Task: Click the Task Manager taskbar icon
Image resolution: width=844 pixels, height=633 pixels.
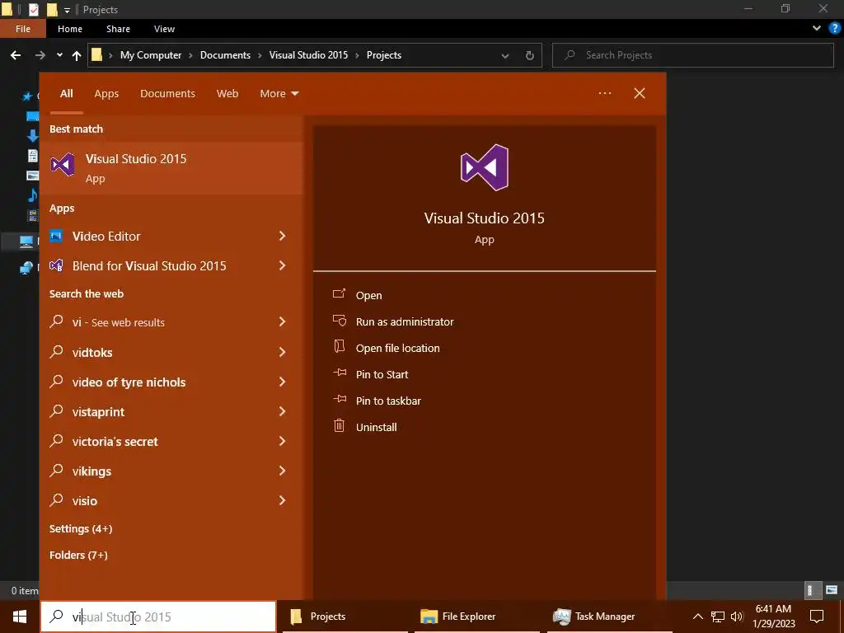Action: (x=561, y=617)
